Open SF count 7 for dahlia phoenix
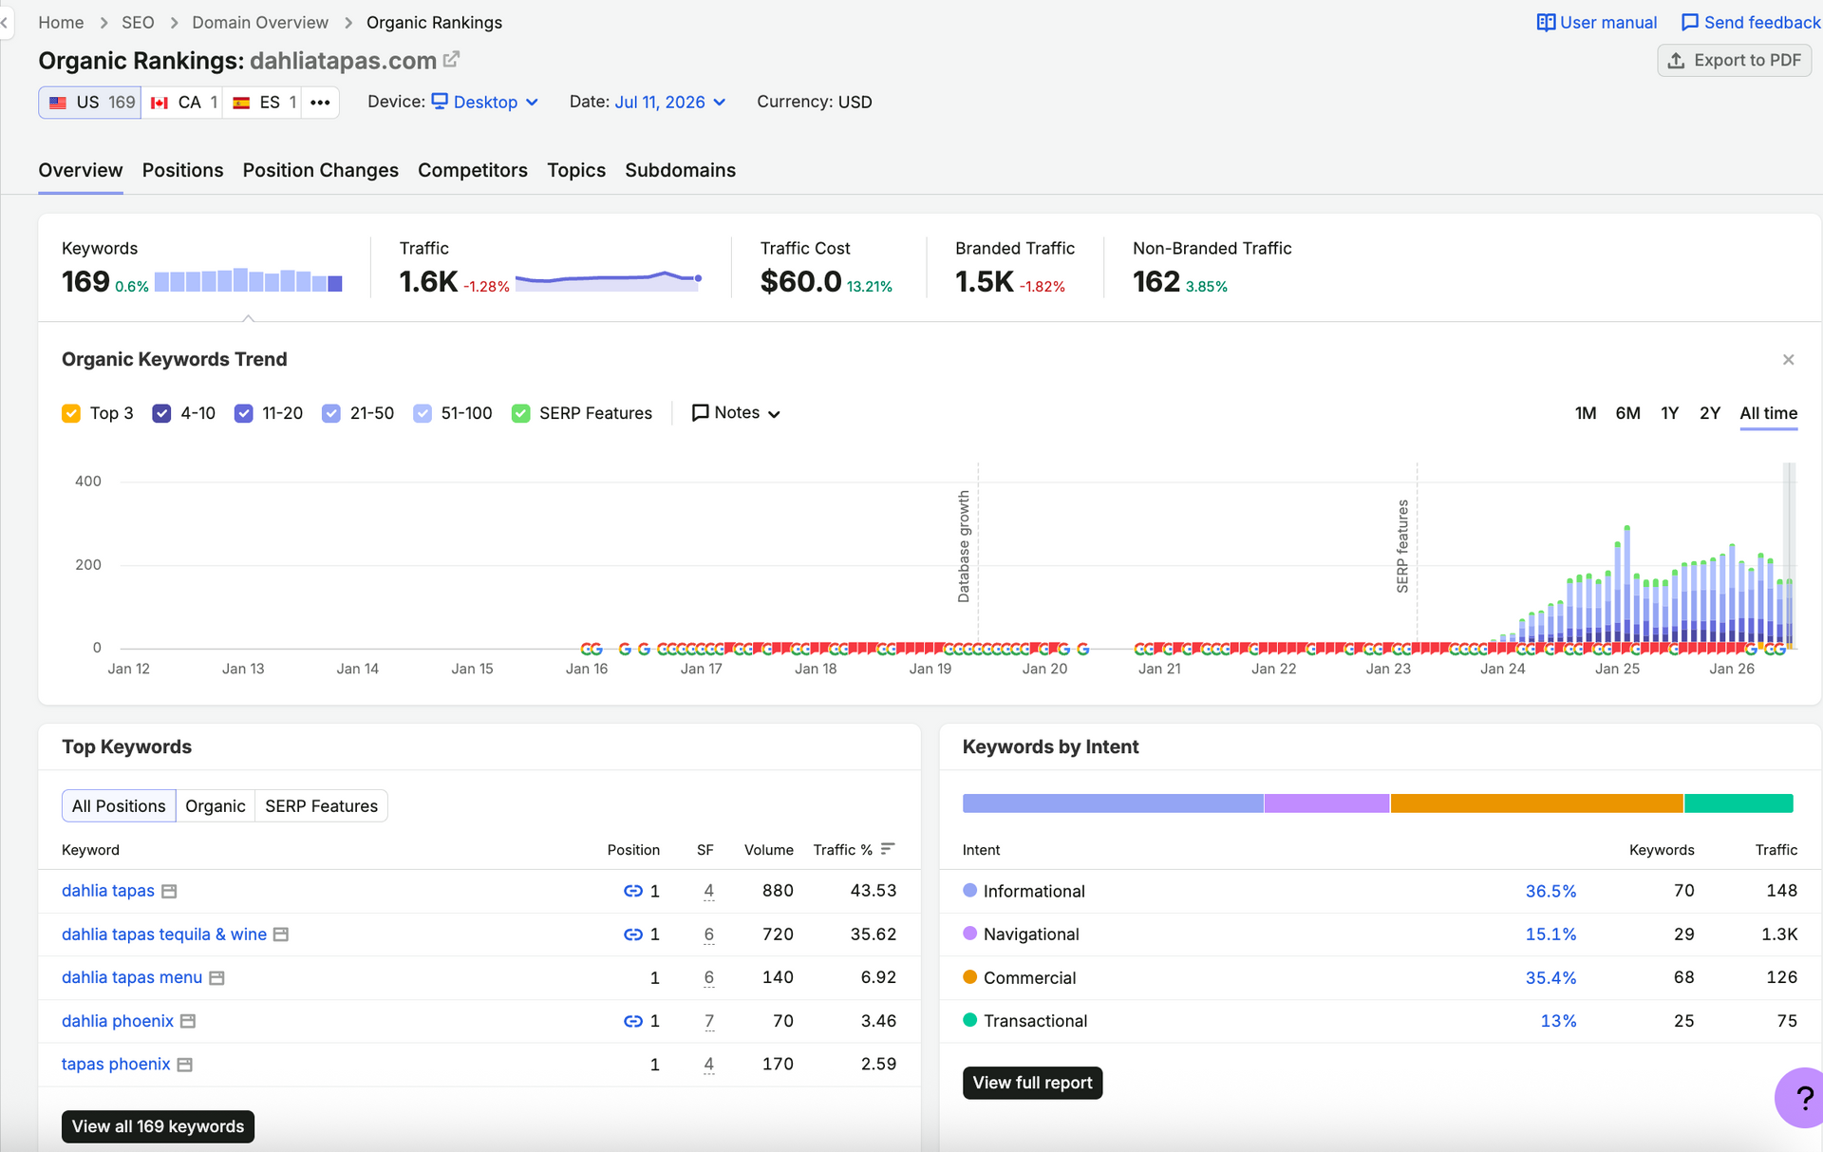The width and height of the screenshot is (1823, 1152). pos(709,1021)
